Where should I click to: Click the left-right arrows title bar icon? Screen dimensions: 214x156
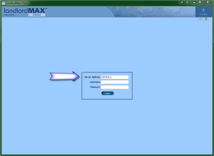click(182, 2)
